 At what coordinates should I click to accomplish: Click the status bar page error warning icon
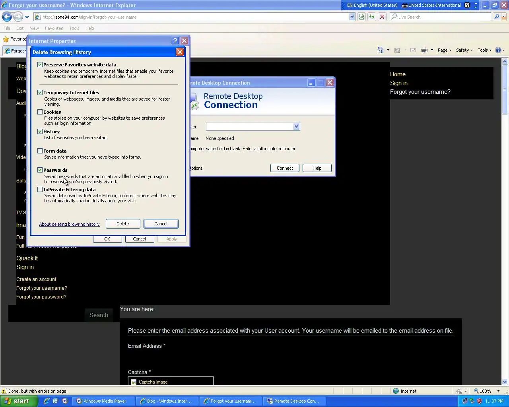4,391
